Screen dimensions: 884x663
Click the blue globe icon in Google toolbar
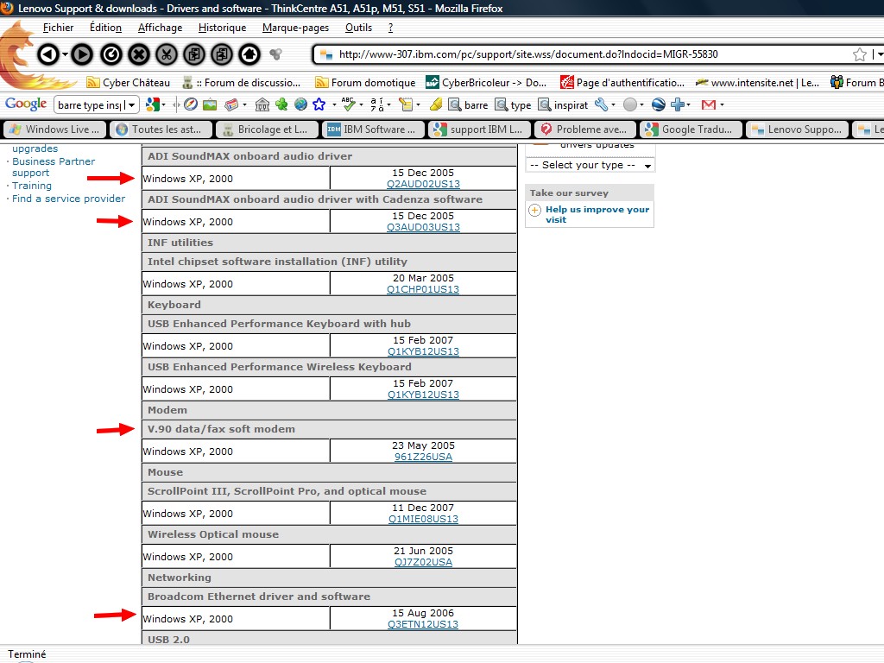300,104
